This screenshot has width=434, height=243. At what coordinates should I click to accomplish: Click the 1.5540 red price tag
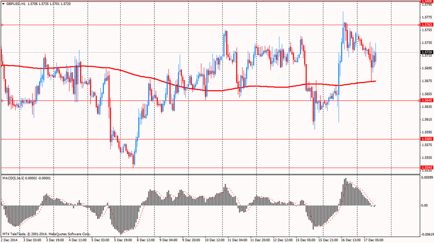[x=426, y=168]
